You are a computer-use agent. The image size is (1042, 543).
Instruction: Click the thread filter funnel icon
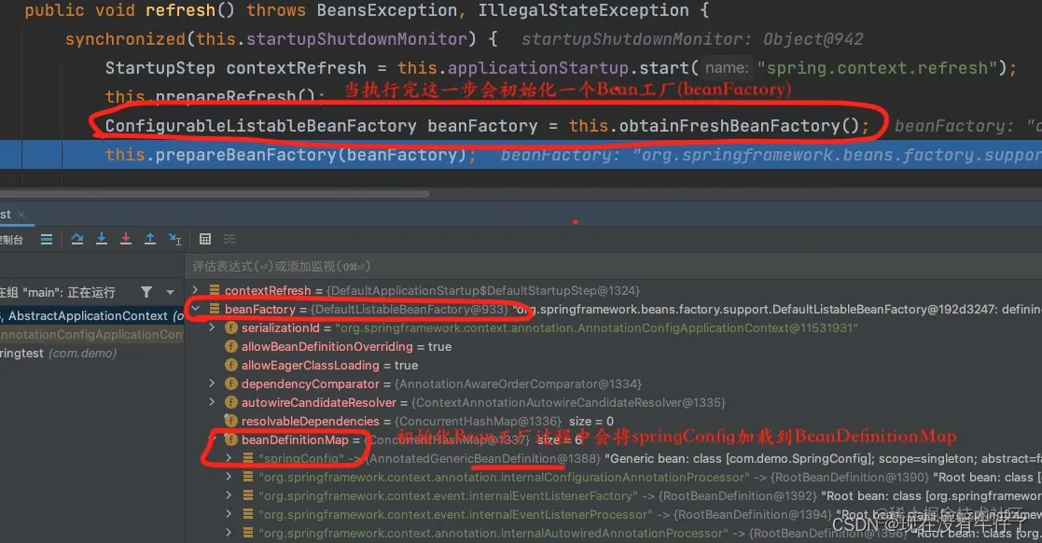point(146,292)
